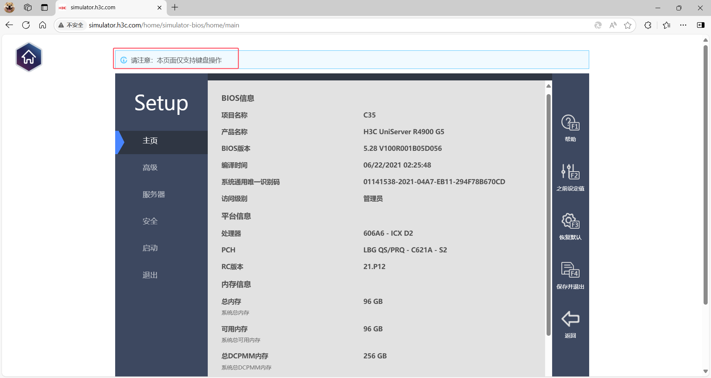Go back with browser back arrow
The image size is (711, 378).
9,25
